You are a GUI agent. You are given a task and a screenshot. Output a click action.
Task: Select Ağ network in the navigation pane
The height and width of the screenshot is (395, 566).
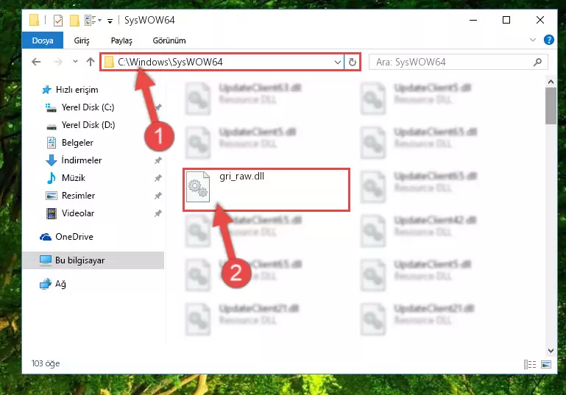click(60, 284)
